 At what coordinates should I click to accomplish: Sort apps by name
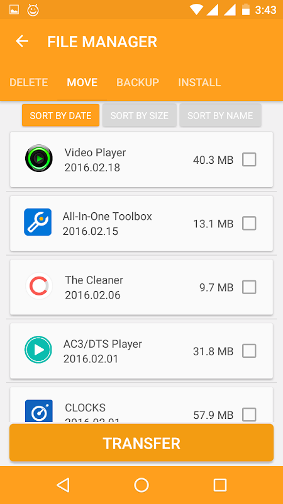tap(220, 115)
